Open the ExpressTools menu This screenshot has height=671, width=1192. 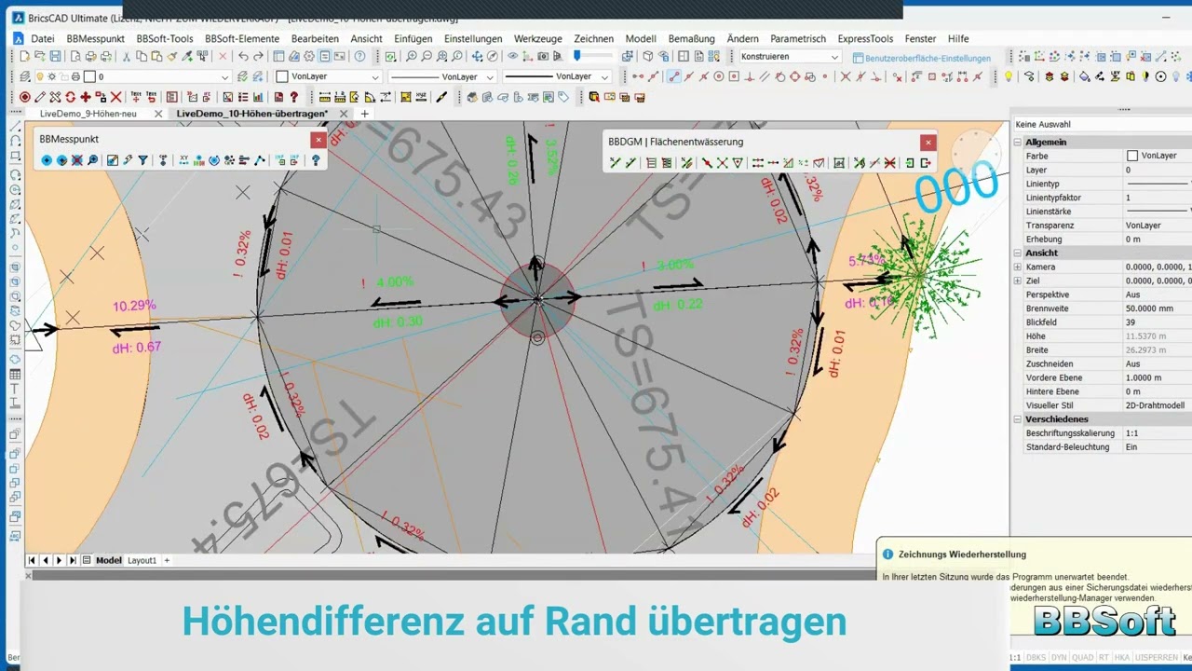[865, 38]
